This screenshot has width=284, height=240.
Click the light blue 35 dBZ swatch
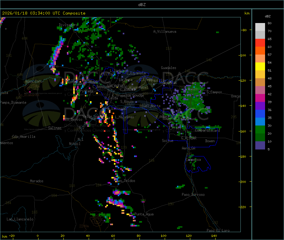click(x=260, y=122)
